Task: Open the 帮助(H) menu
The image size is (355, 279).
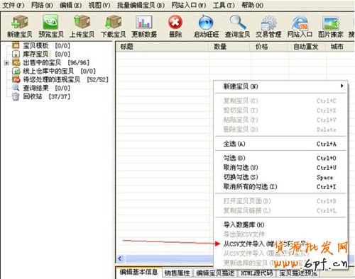Action: pyautogui.click(x=252, y=5)
